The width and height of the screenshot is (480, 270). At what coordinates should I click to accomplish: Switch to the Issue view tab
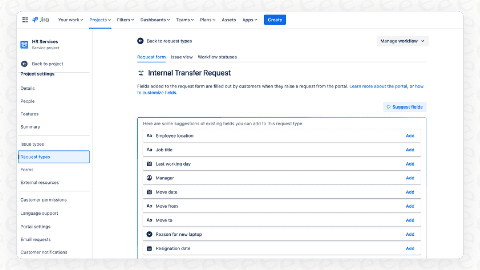(x=181, y=57)
